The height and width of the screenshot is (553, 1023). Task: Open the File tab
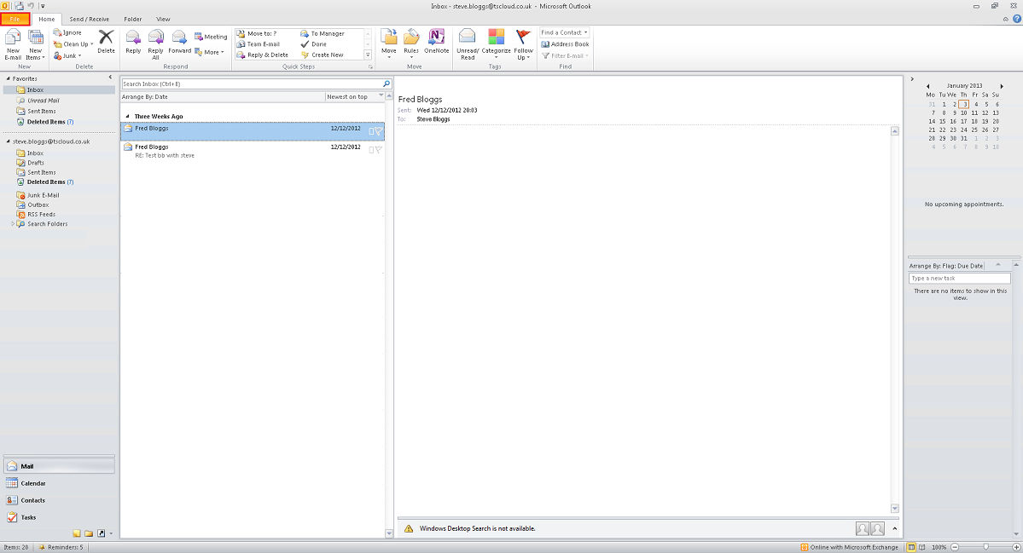point(15,19)
